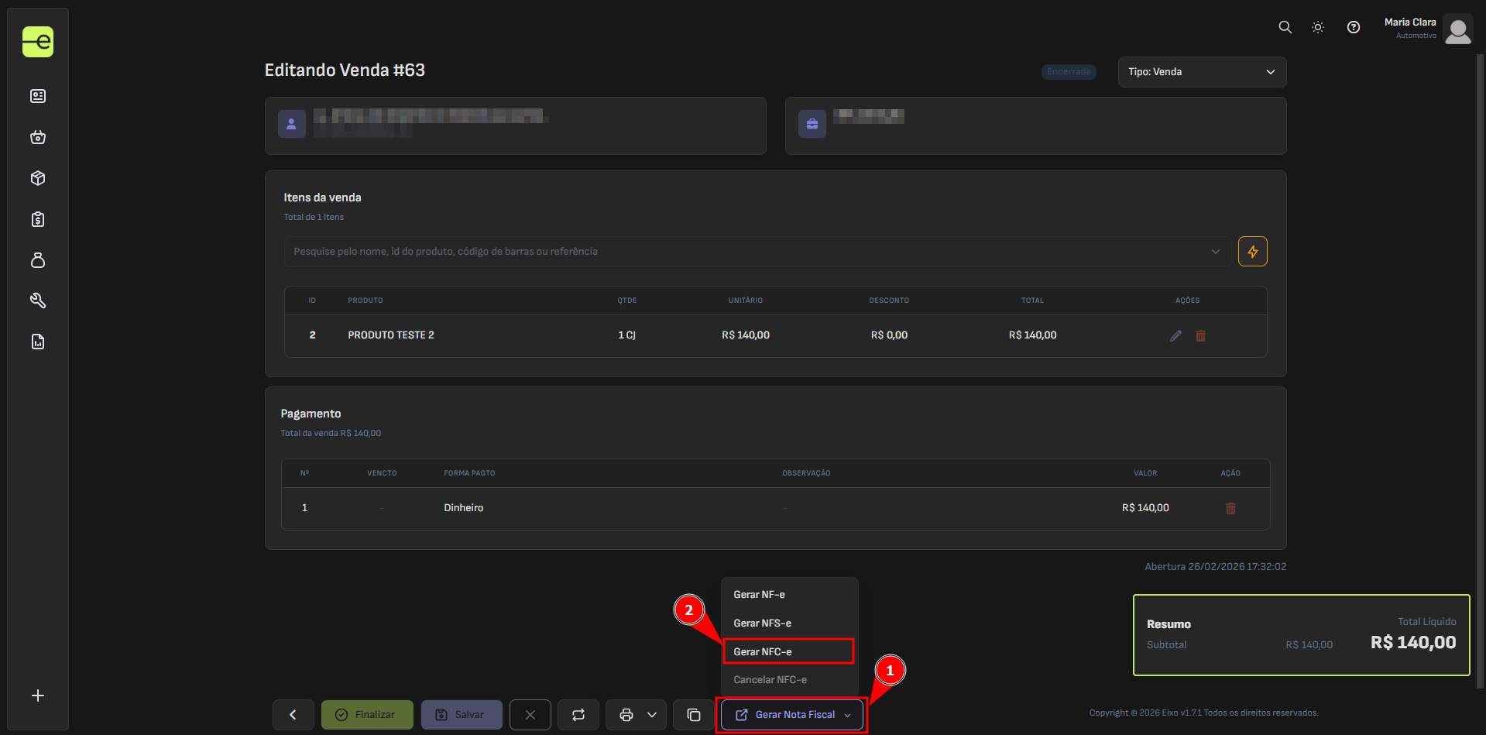1486x735 pixels.
Task: Open the shopping basket sidebar icon
Action: 38,138
